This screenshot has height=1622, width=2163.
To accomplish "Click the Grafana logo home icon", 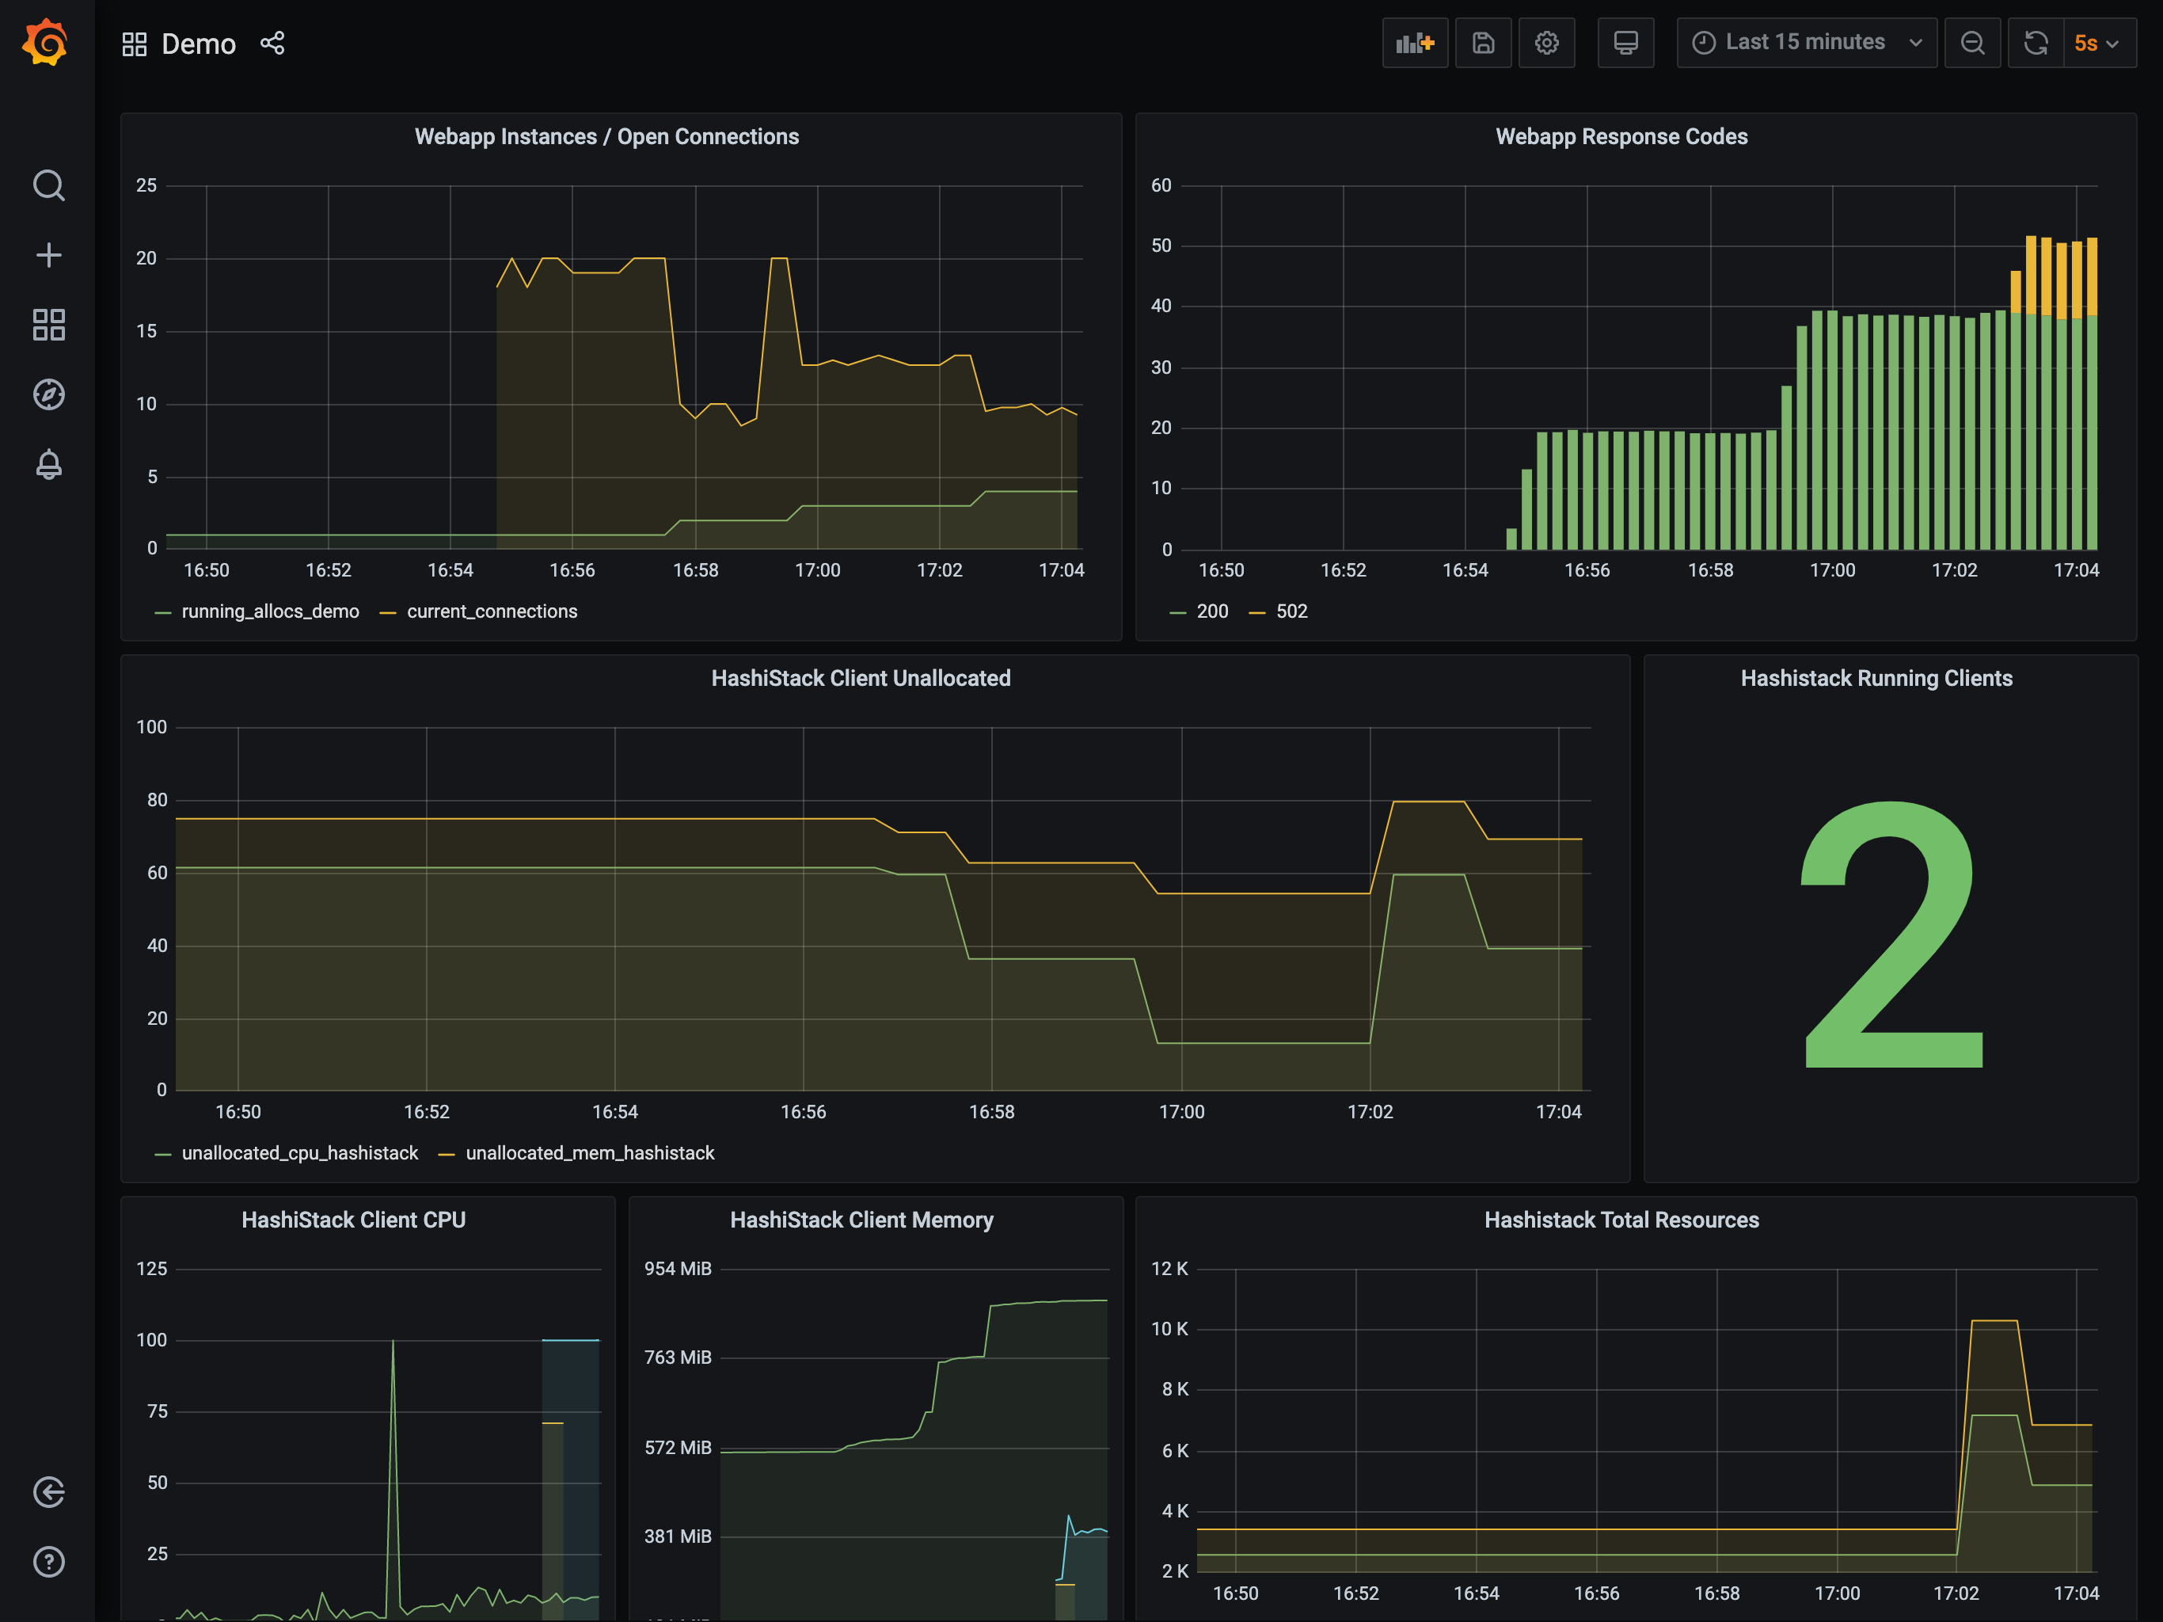I will coord(46,43).
